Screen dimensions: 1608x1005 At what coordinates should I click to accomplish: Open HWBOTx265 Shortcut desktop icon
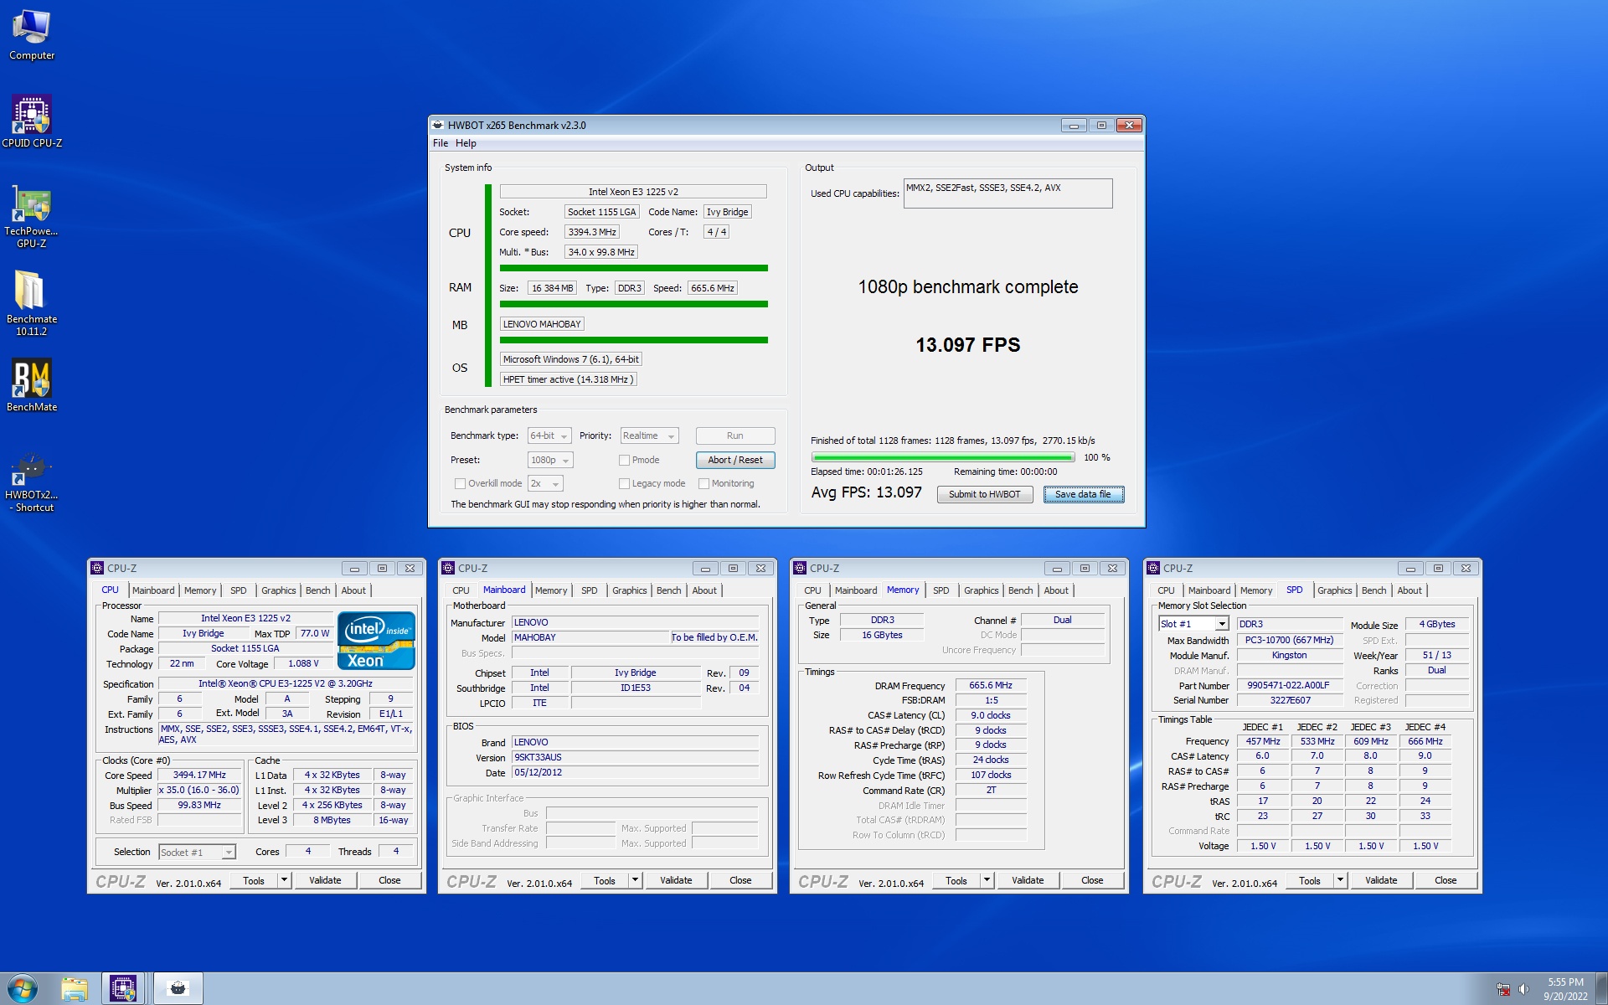32,483
